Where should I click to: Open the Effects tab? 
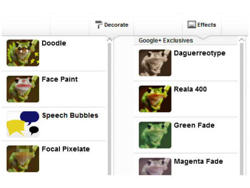tap(202, 25)
